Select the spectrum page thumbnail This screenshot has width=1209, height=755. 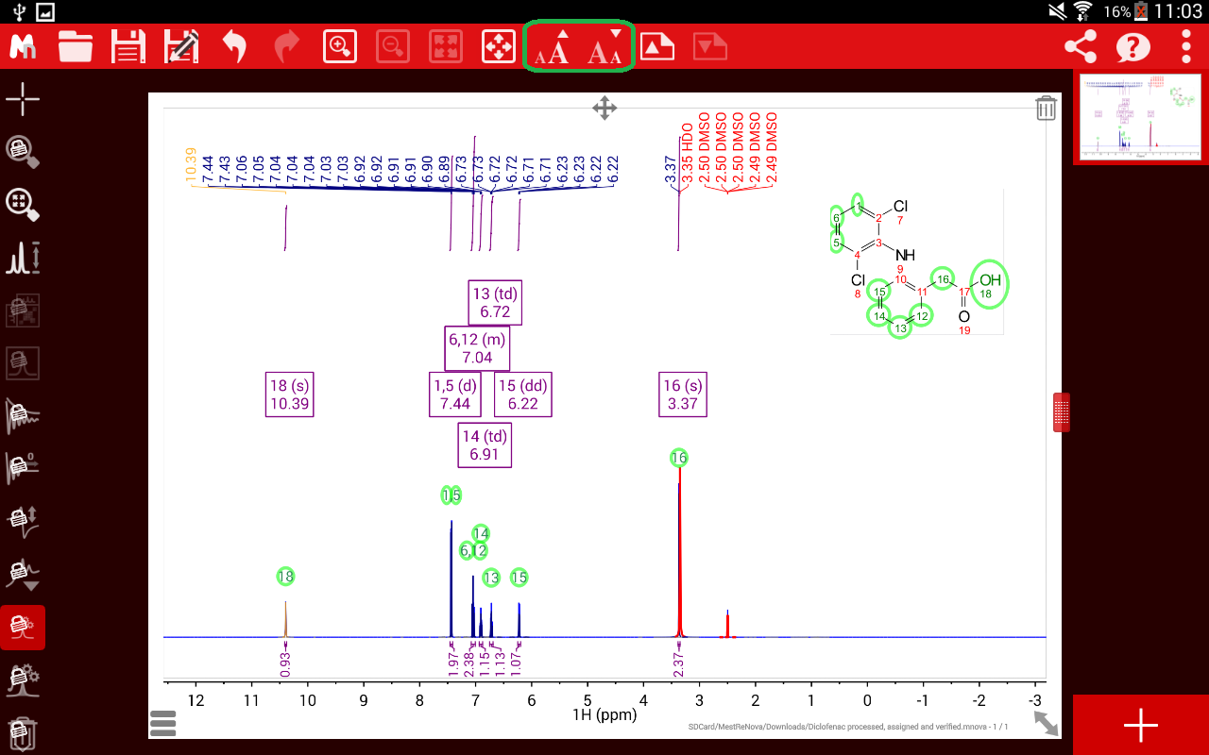(1141, 118)
